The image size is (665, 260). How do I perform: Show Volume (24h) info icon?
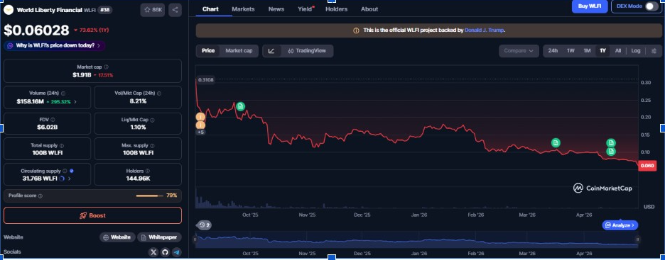click(63, 94)
